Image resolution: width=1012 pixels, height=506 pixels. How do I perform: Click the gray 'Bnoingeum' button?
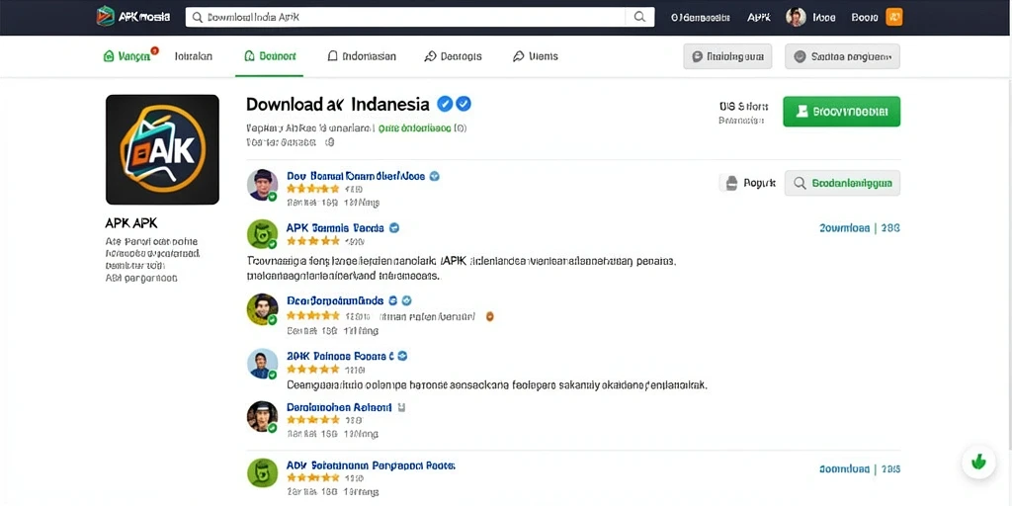(x=727, y=56)
